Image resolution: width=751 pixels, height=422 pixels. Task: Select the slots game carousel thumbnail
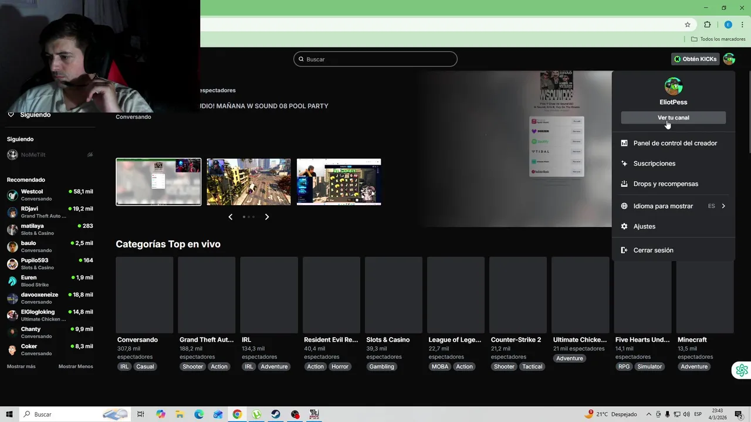[339, 182]
